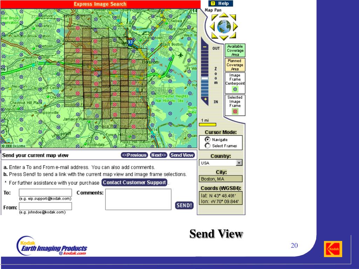359x269 pixels.
Task: Pan the map south with down arrow
Action: coord(224,38)
